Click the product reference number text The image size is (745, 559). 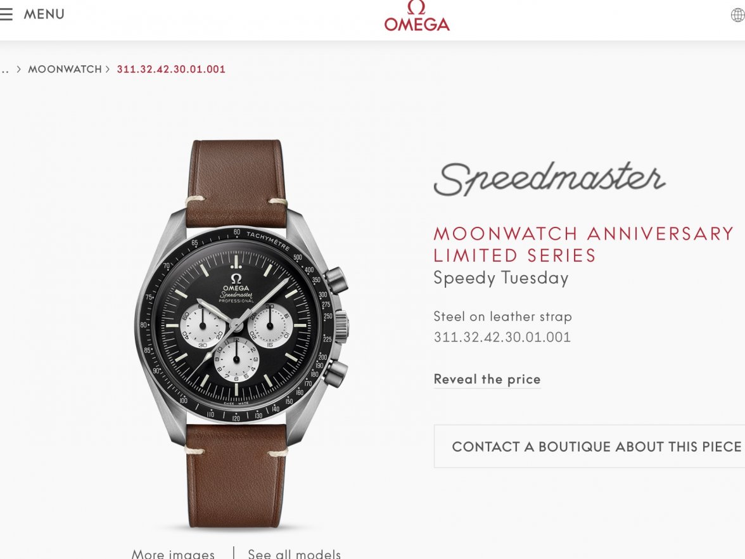[x=502, y=337]
